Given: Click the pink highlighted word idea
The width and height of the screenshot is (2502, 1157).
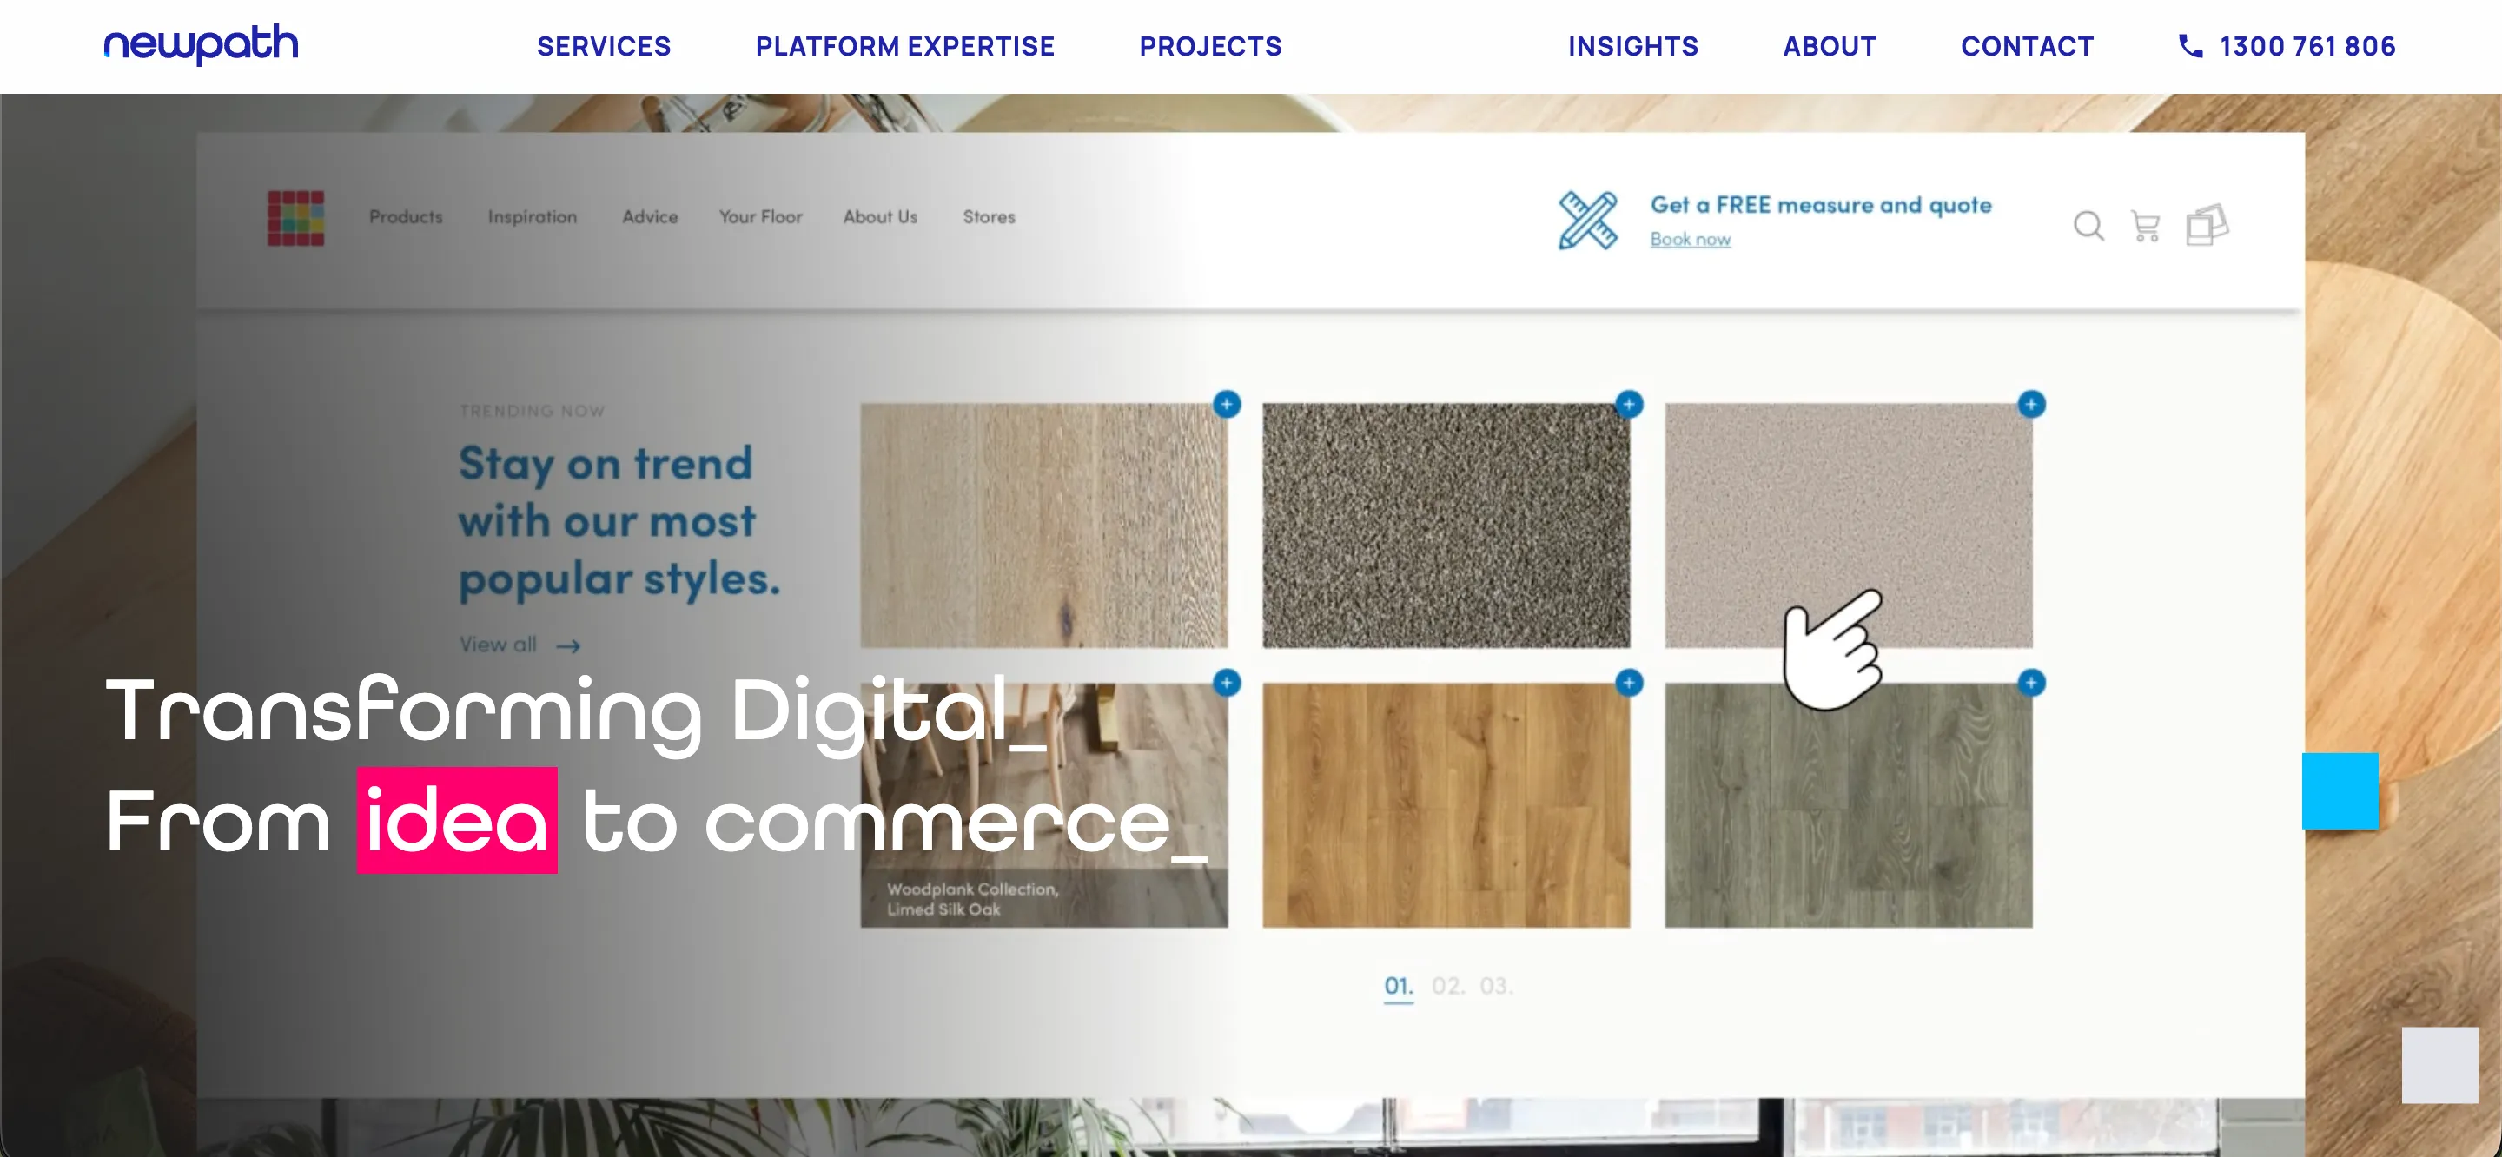Looking at the screenshot, I should click(456, 821).
